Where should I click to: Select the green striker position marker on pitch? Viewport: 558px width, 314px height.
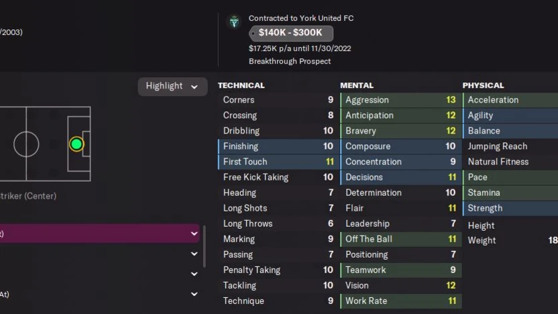click(76, 144)
